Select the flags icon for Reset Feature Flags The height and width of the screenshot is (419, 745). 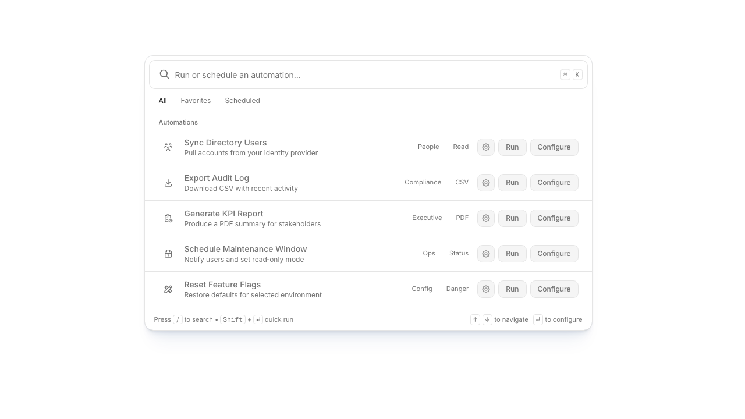[x=168, y=289]
